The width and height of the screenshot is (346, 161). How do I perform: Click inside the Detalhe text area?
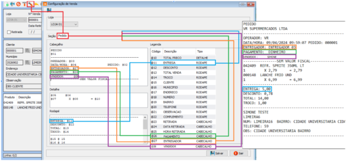[x=99, y=100]
